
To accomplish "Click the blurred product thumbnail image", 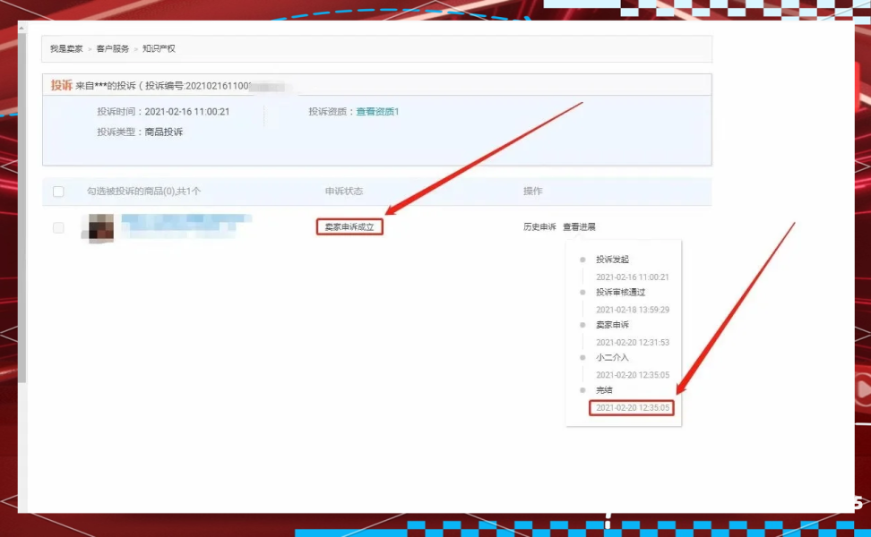I will click(98, 227).
